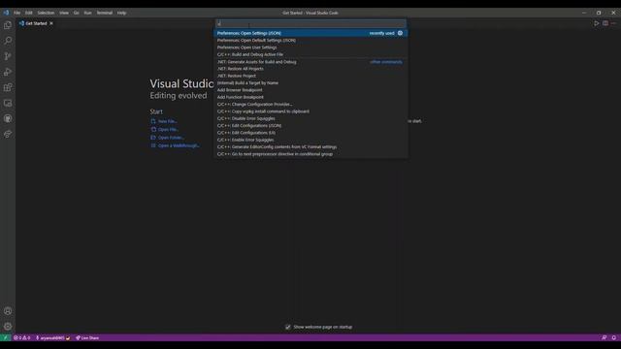Viewport: 621px width, 349px height.
Task: Select C/C++: Go to next preprocessor directive
Action: pyautogui.click(x=310, y=154)
